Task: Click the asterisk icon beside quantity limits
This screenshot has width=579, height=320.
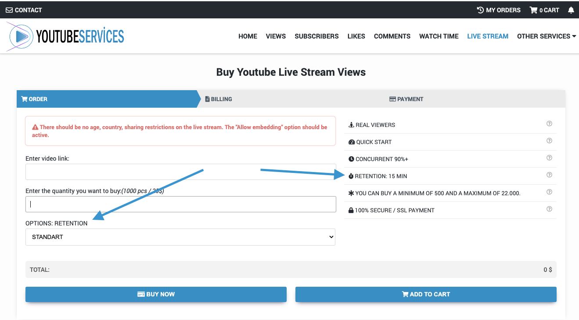Action: pos(351,193)
